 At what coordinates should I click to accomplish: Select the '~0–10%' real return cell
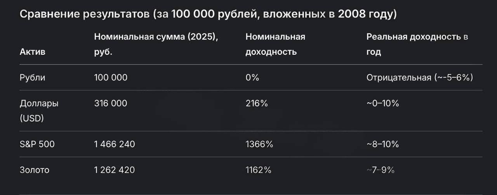click(383, 103)
